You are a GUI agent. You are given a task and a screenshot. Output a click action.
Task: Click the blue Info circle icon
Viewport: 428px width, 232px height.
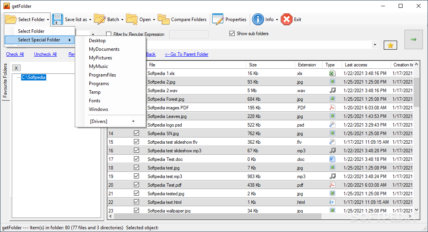pyautogui.click(x=258, y=20)
